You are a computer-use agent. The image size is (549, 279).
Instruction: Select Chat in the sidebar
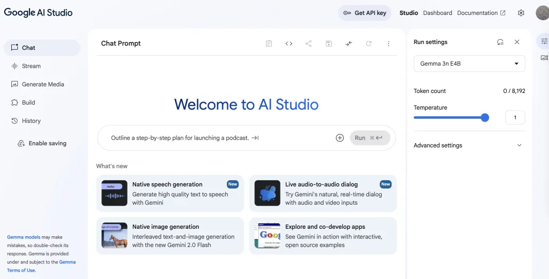[42, 48]
